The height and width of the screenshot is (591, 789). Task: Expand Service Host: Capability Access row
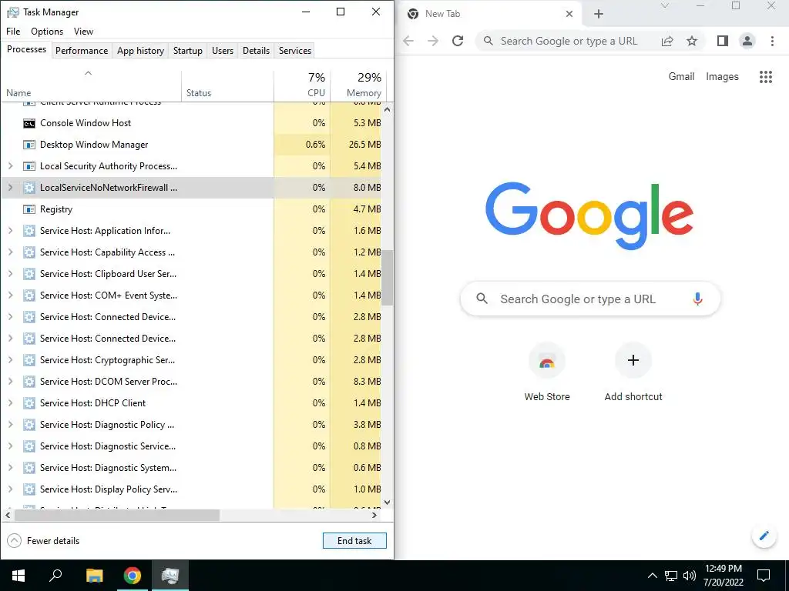click(x=11, y=252)
